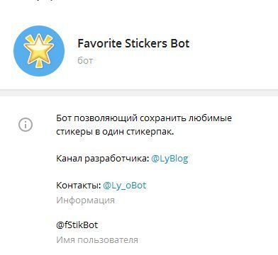Click the 'Контакты:' label text
Screen dimensions: 278x255
click(x=79, y=186)
